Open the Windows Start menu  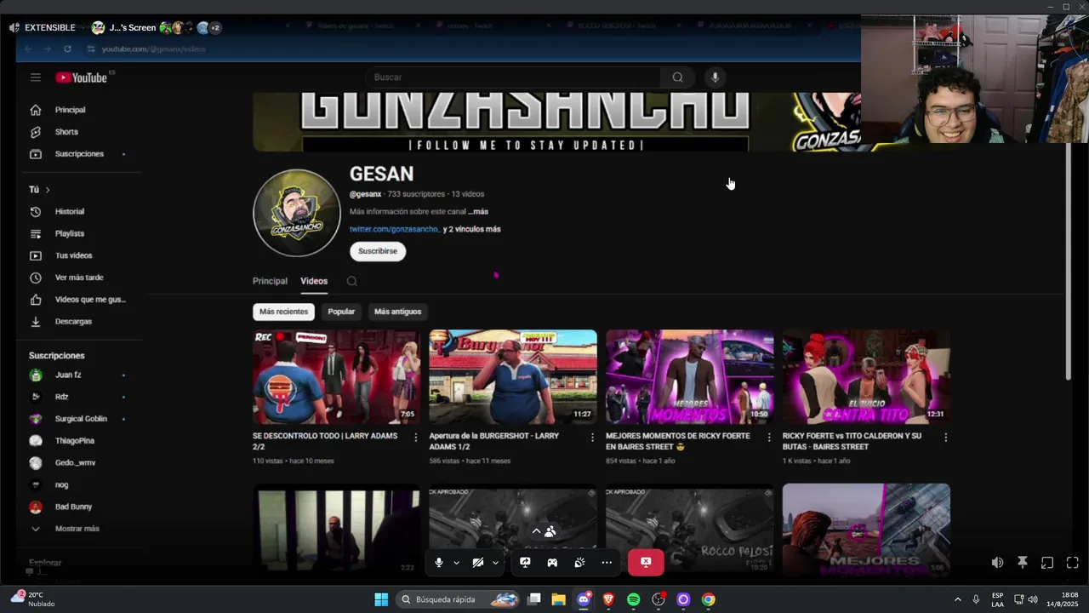381,599
